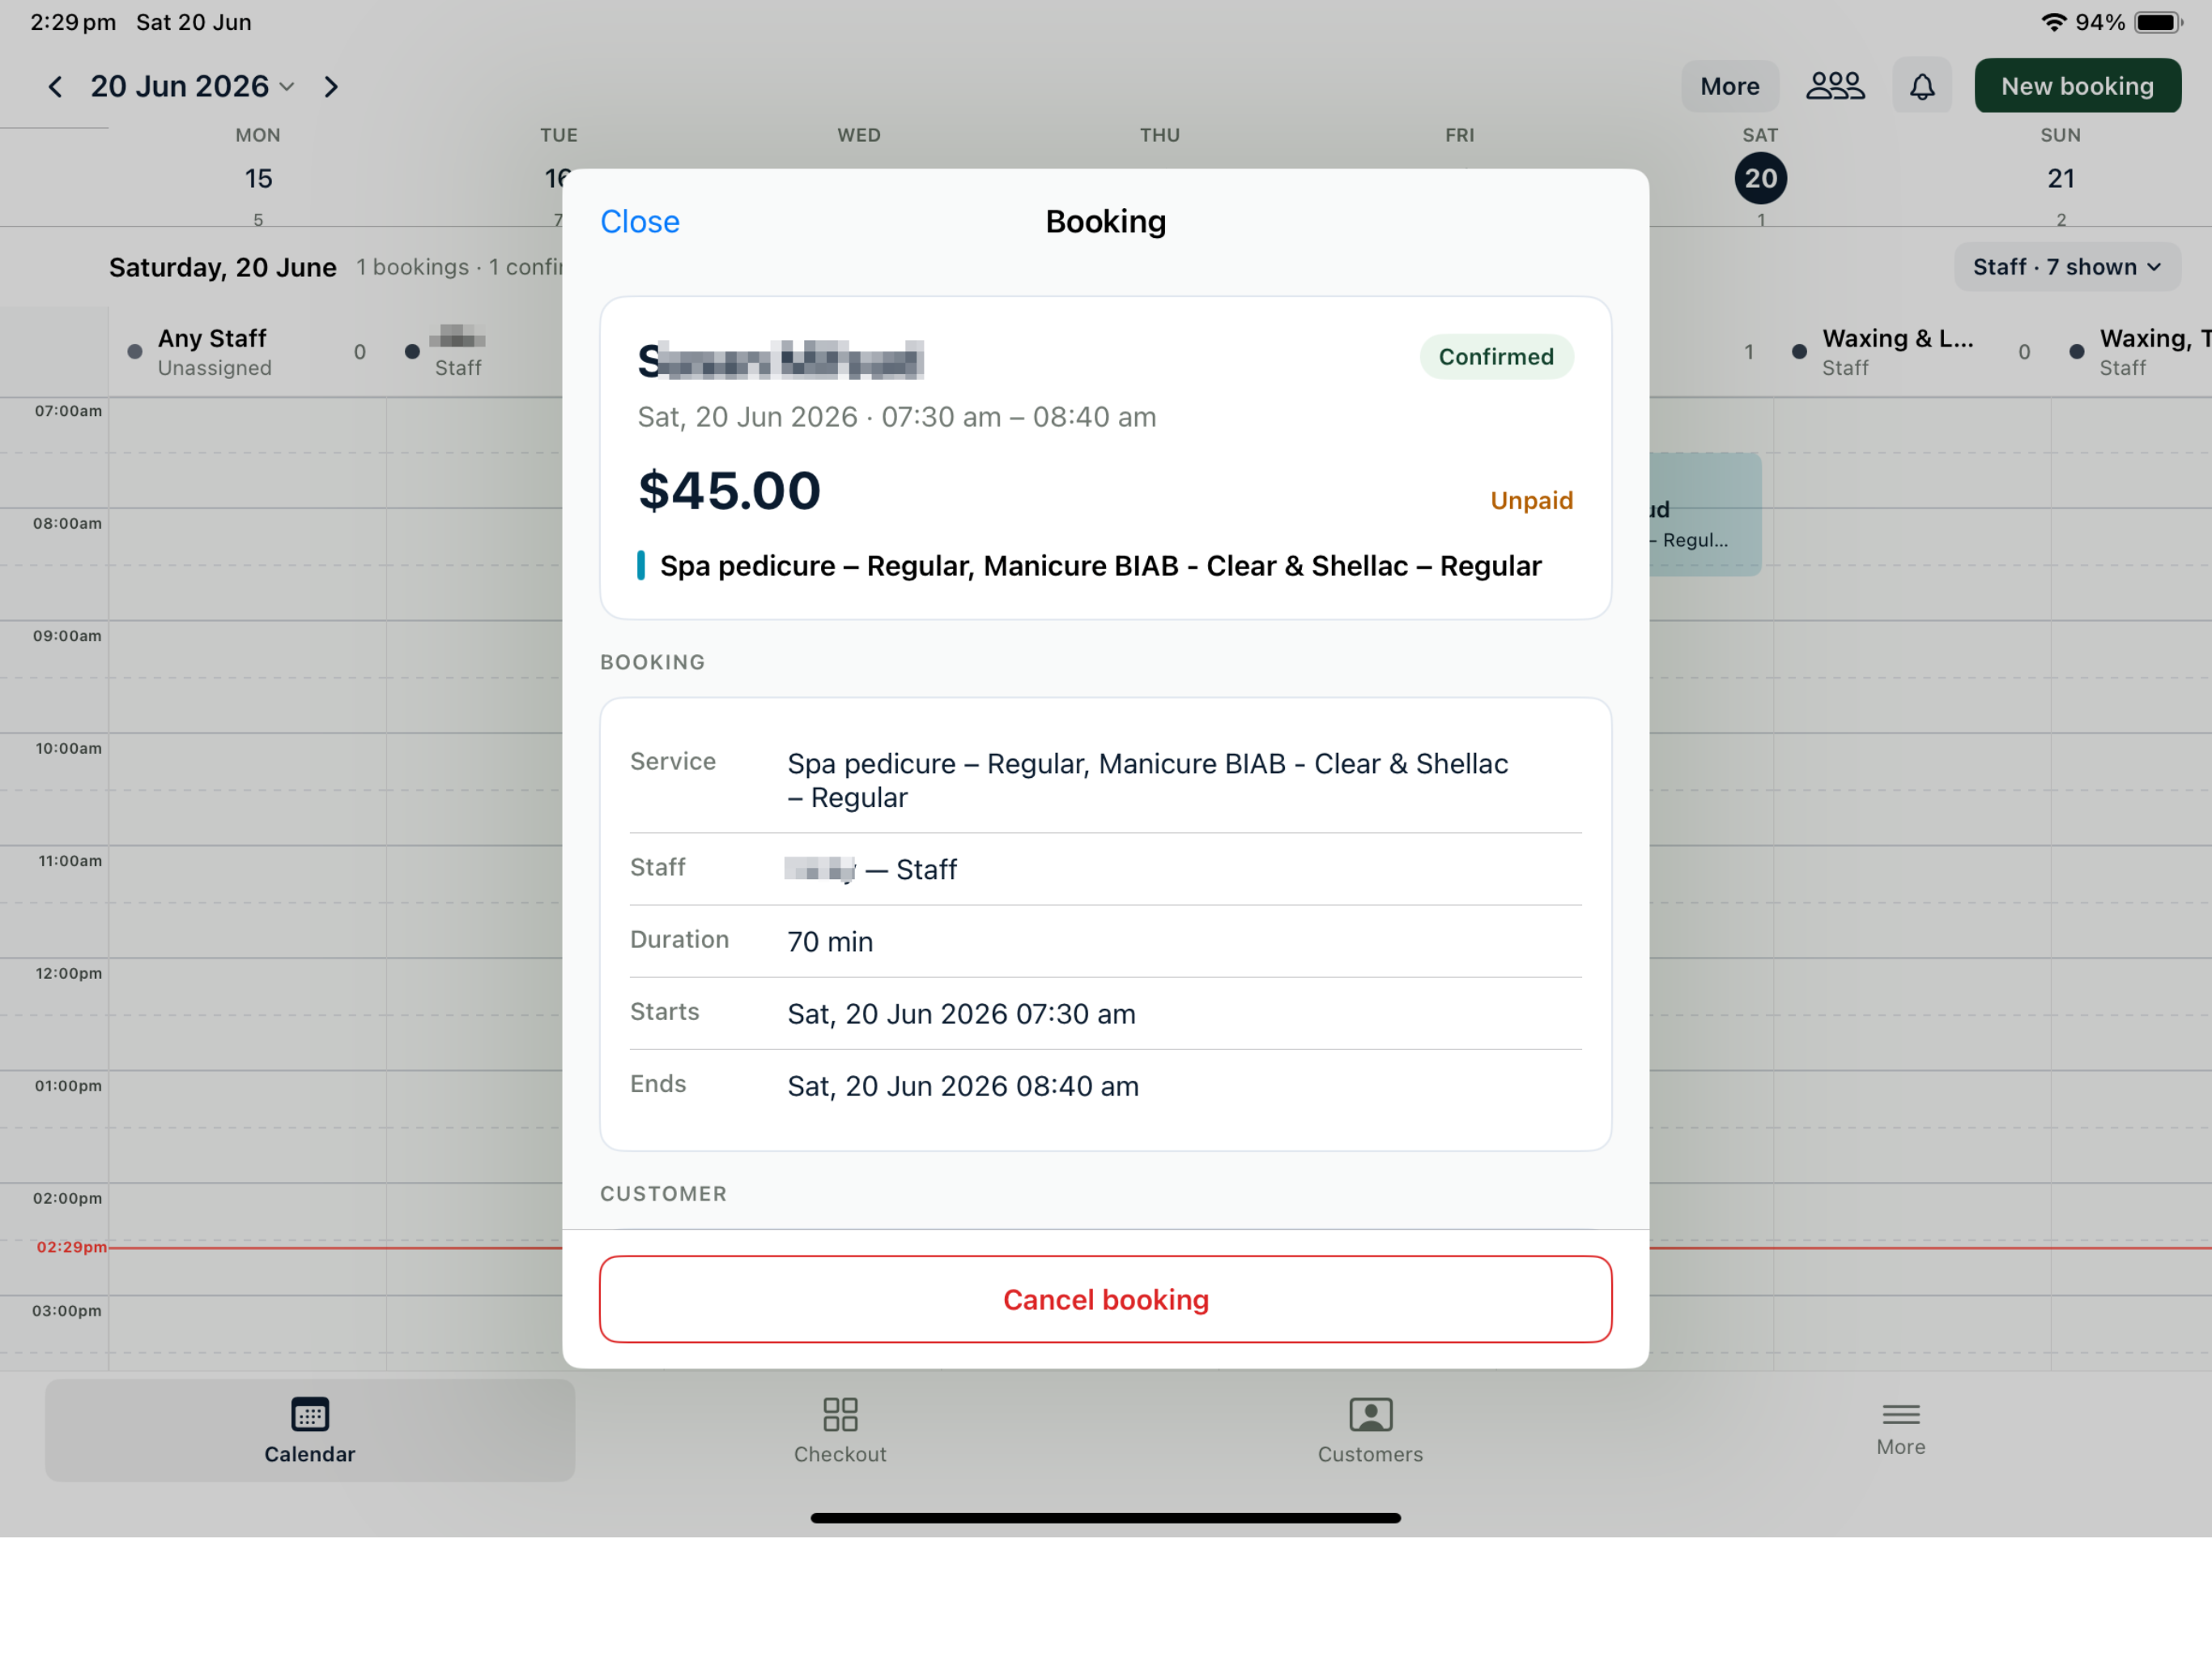Open the Customers tab icon
Screen dimensions: 2212x1658
pyautogui.click(x=1370, y=1414)
